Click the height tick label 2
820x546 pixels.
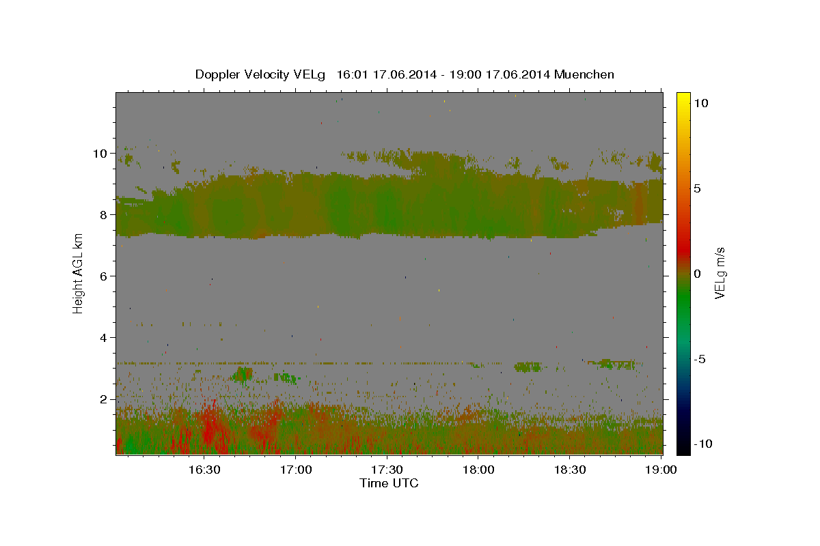point(105,399)
